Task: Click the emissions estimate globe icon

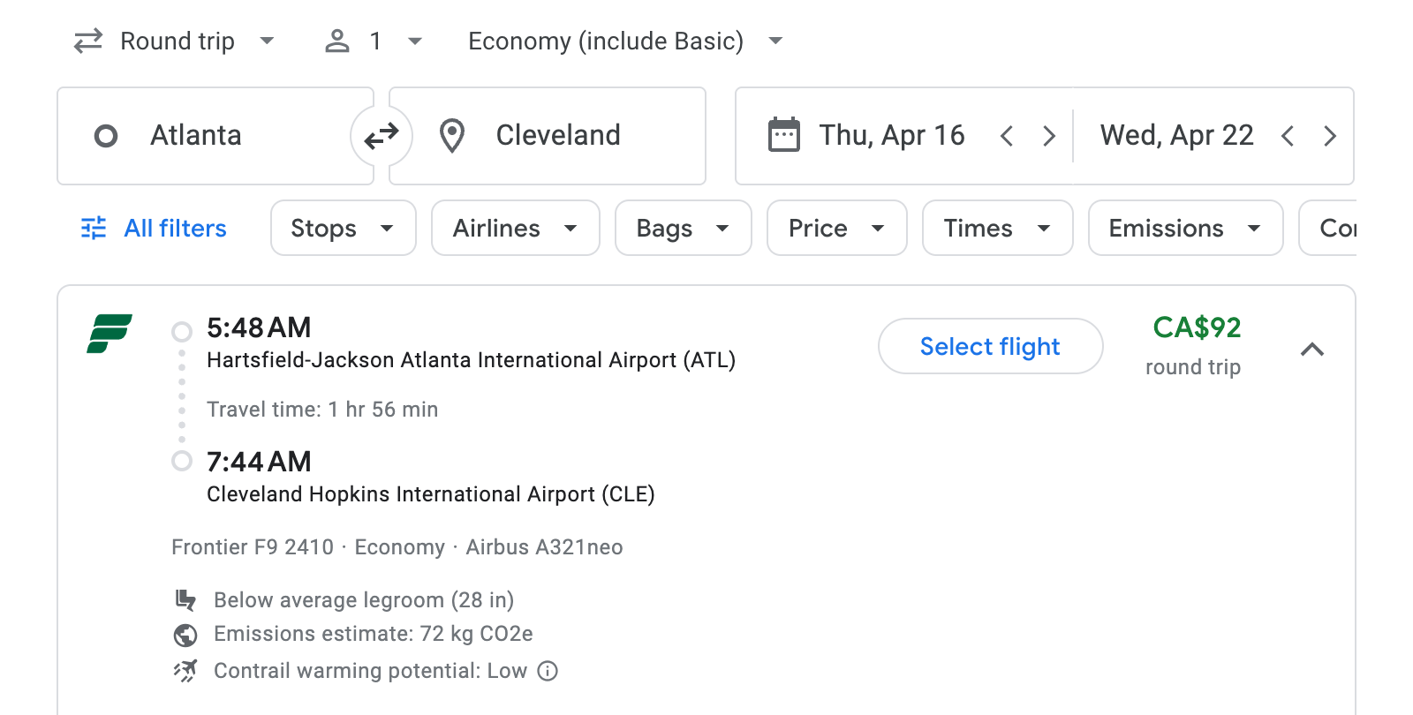Action: click(185, 635)
